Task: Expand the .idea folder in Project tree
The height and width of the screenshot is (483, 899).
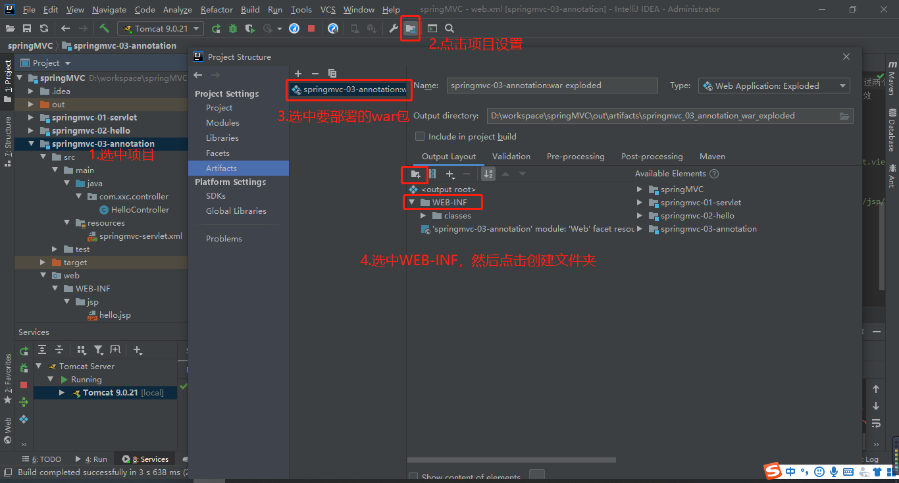Action: point(31,91)
